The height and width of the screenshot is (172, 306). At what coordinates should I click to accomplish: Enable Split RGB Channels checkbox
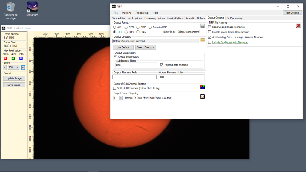click(114, 88)
